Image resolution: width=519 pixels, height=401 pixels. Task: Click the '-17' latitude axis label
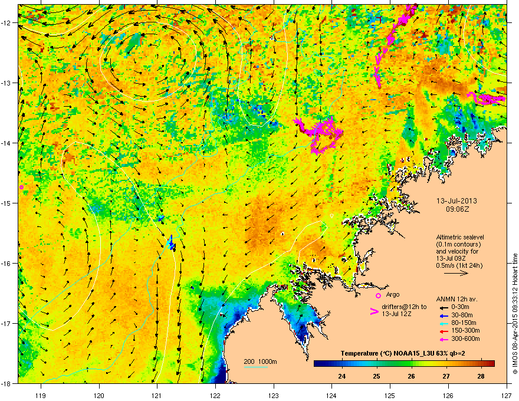6,324
